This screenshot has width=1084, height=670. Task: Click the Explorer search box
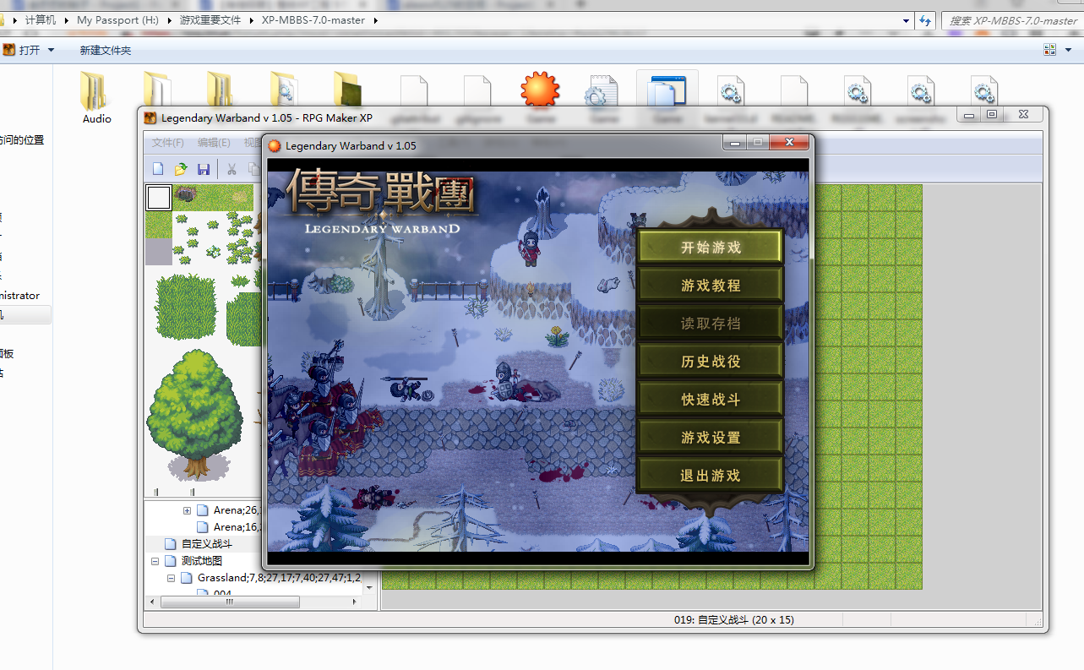tap(1012, 20)
